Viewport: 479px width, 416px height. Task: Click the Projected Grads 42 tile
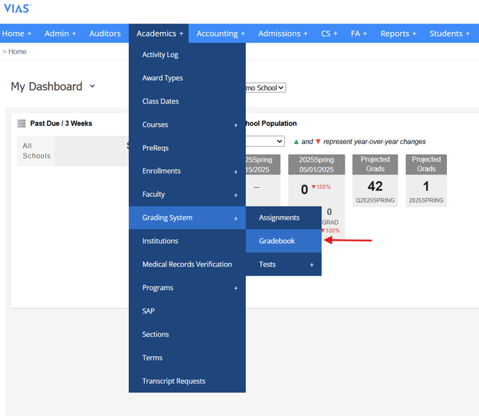(375, 181)
